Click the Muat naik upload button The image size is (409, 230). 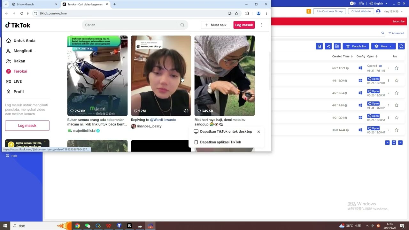tap(215, 25)
